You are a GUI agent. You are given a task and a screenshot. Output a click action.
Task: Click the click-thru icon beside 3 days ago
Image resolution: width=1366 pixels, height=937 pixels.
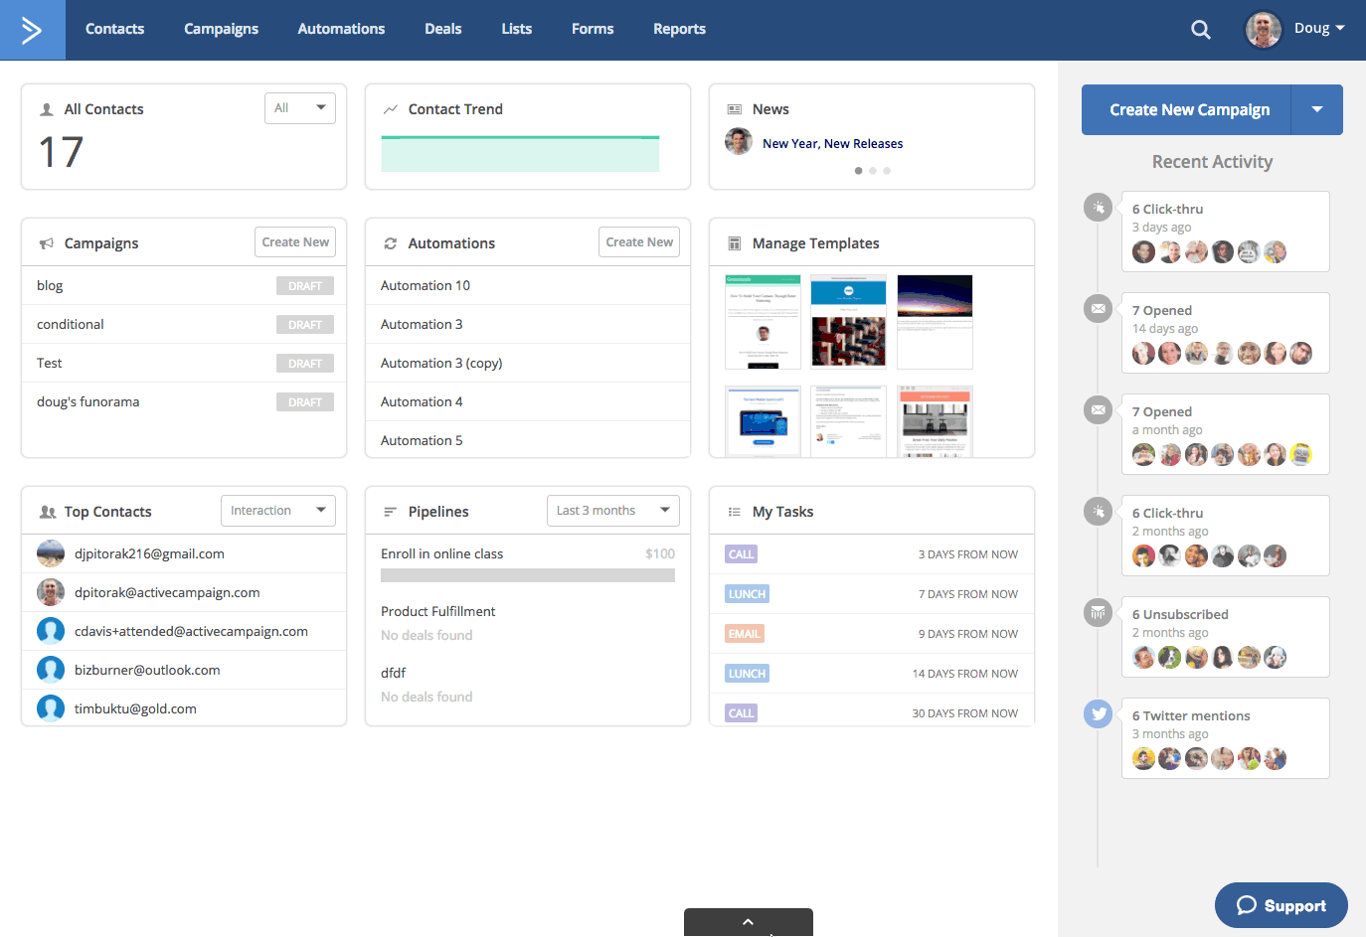(x=1098, y=207)
